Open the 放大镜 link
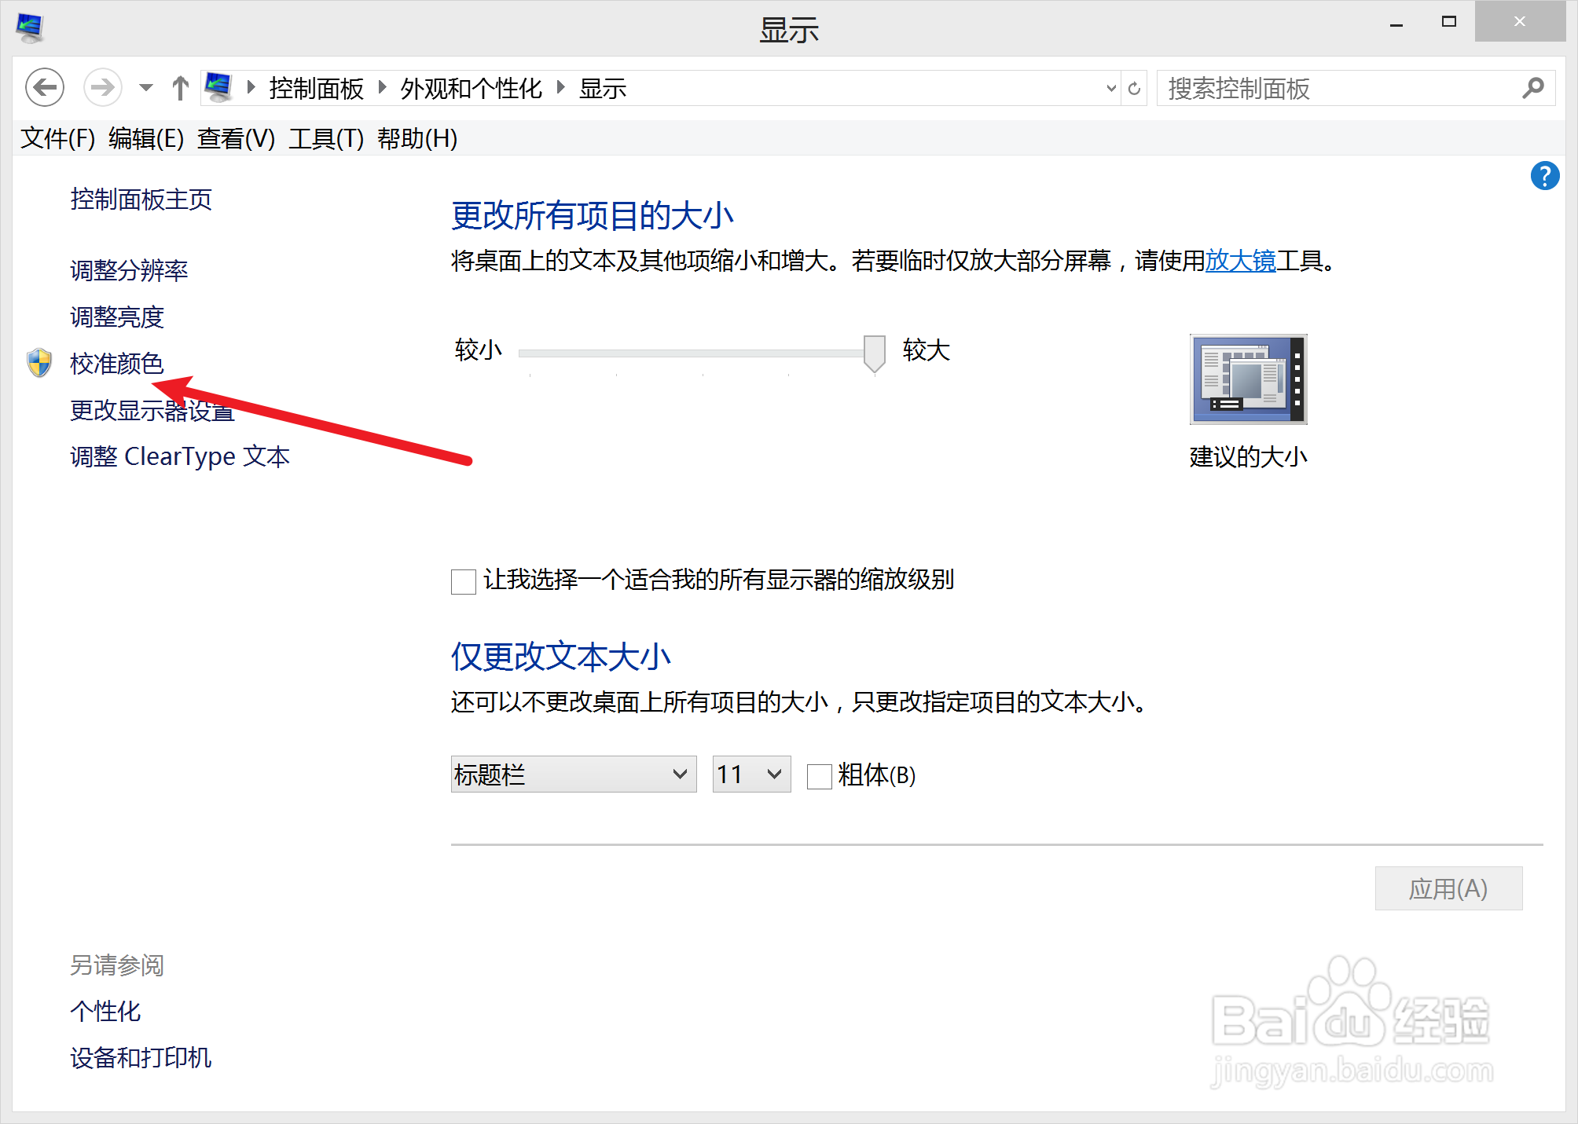This screenshot has height=1124, width=1578. (1240, 261)
